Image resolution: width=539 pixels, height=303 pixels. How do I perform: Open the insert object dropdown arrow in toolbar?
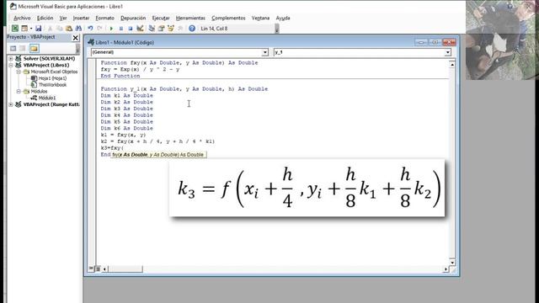point(31,29)
